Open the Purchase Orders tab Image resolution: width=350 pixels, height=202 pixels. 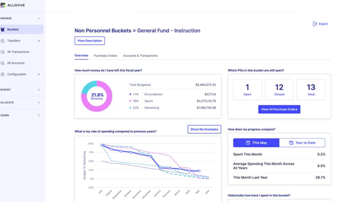point(106,56)
